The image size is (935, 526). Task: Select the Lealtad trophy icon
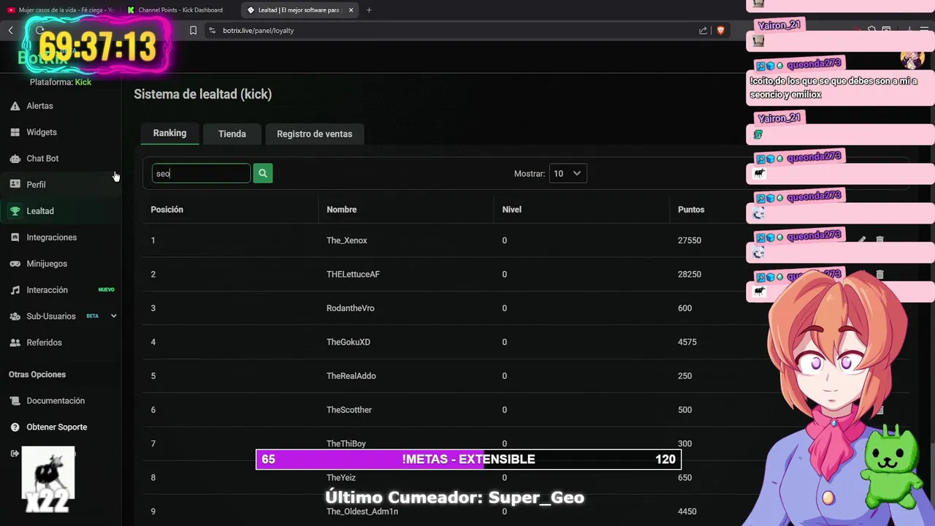coord(15,211)
